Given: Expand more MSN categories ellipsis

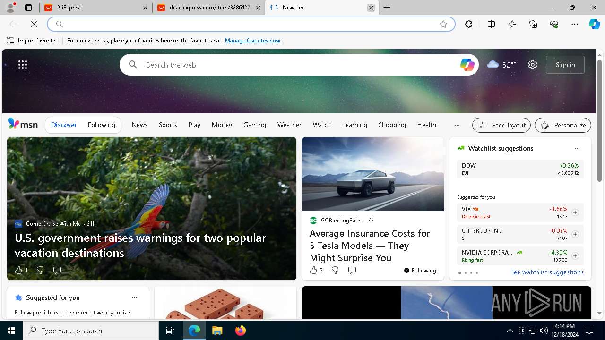Looking at the screenshot, I should (x=457, y=125).
